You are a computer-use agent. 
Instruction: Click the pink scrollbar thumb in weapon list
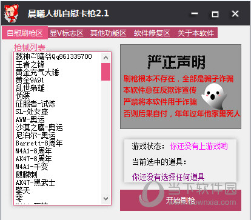(105, 72)
